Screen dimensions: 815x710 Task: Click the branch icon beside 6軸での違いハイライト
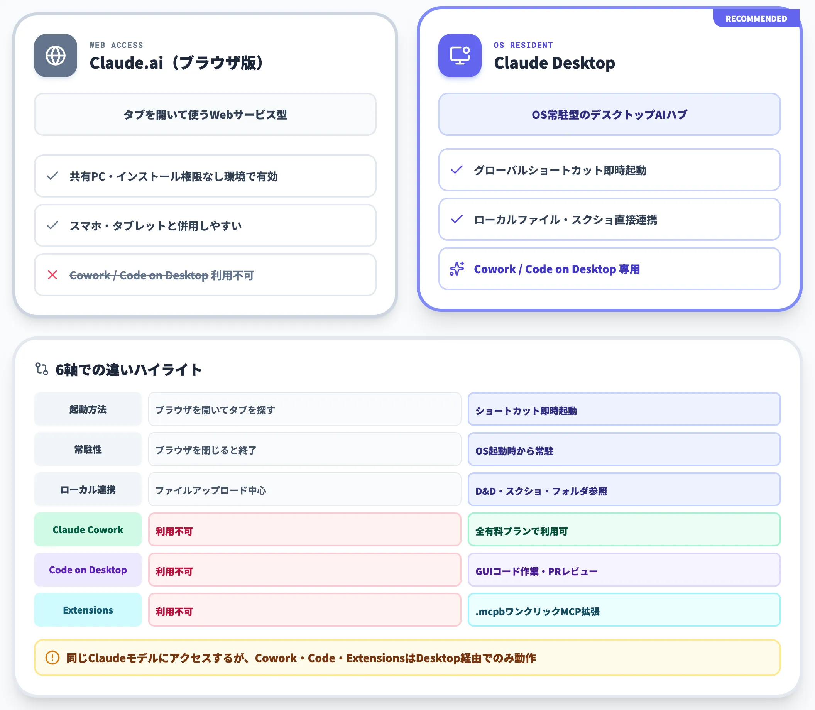[x=42, y=369]
